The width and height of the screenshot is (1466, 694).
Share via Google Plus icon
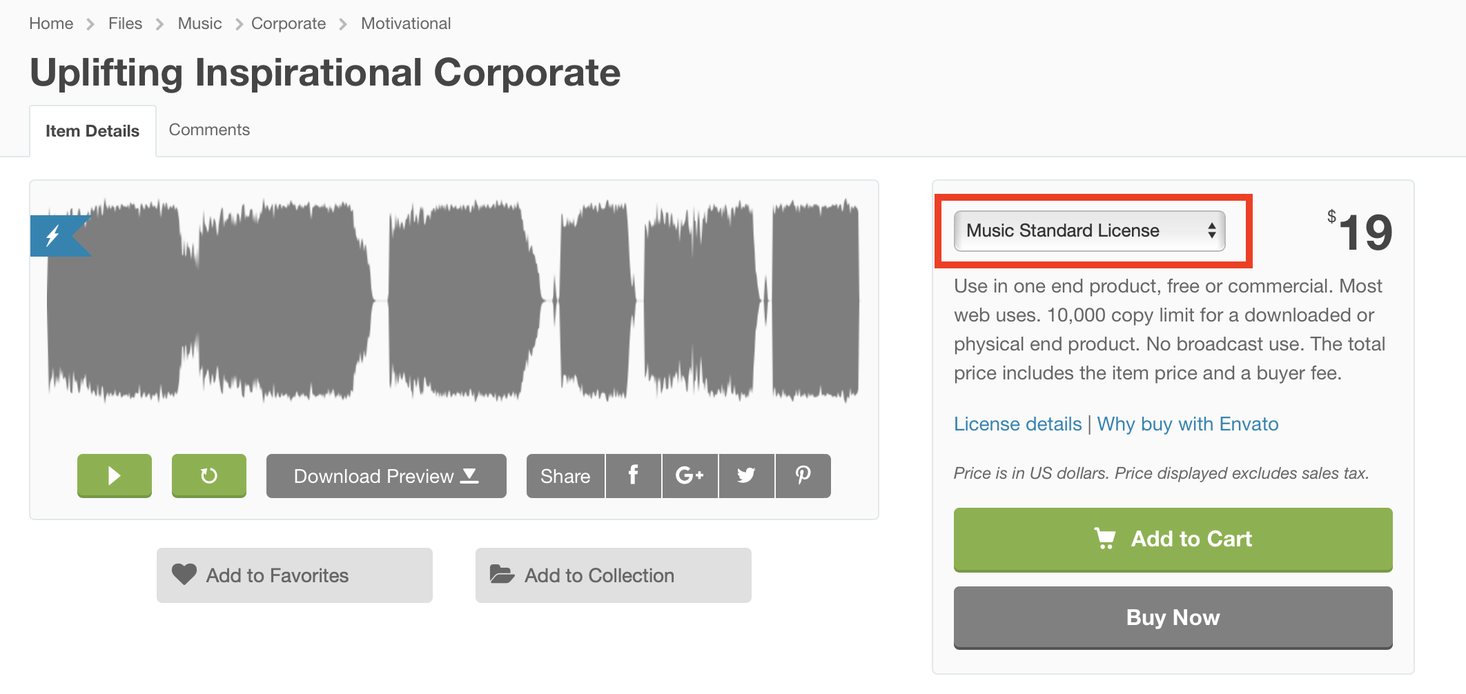point(690,475)
